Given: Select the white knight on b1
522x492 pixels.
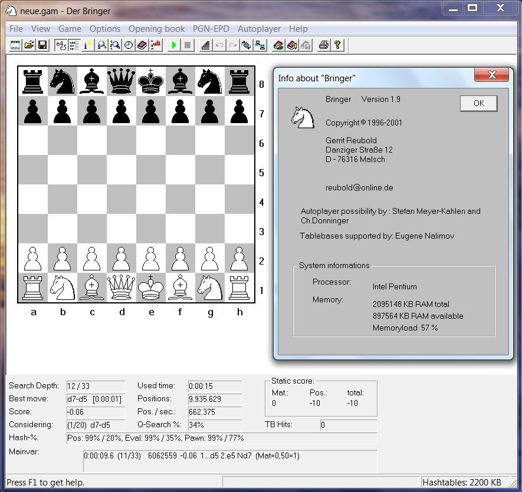Looking at the screenshot, I should pos(63,288).
